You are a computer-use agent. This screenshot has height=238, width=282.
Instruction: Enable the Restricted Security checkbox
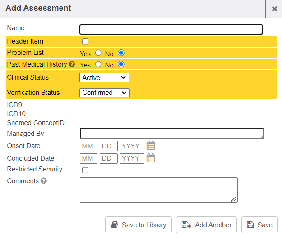point(85,170)
